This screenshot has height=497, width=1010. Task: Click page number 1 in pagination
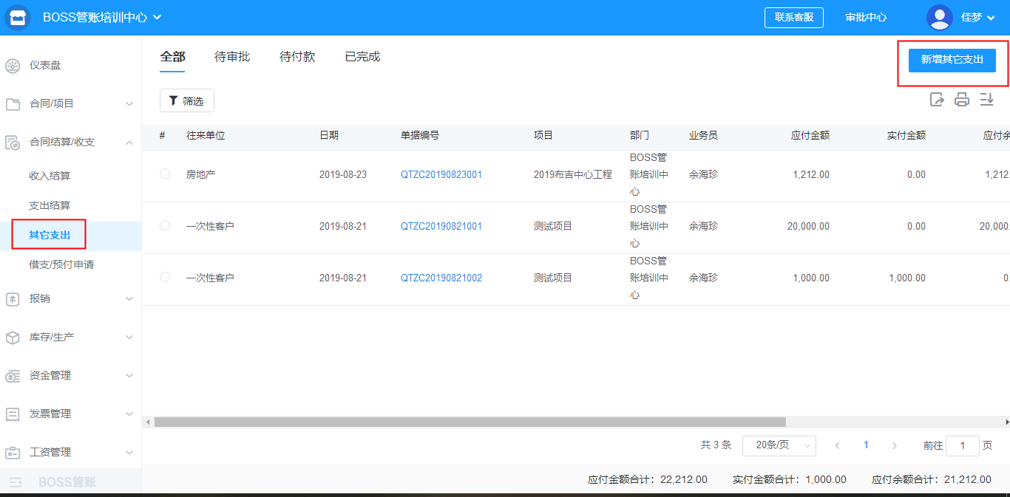[x=866, y=445]
